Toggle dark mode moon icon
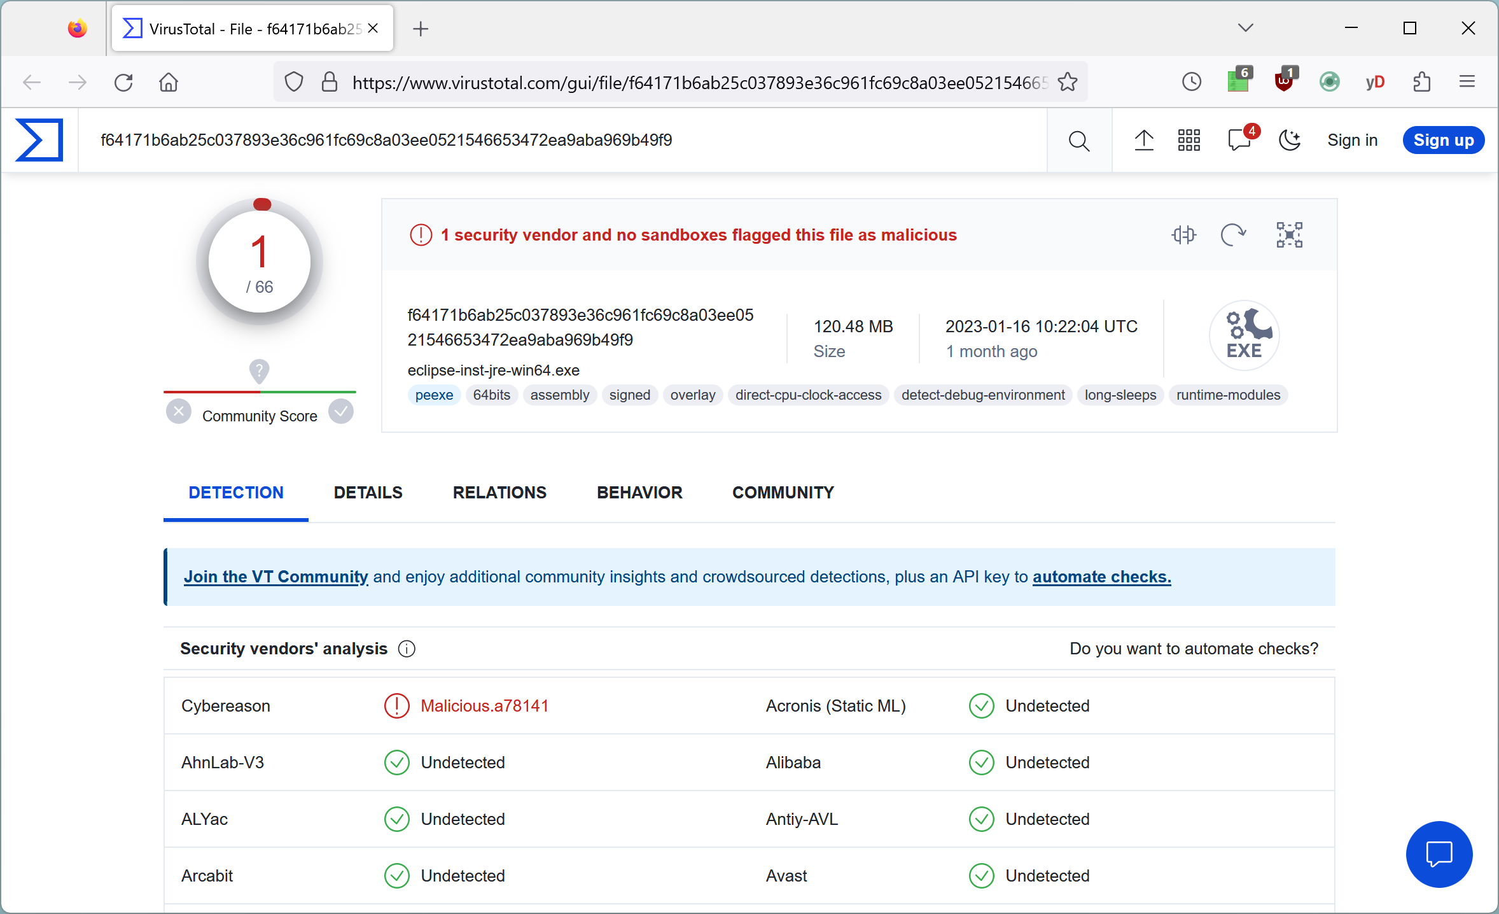Screen dimensions: 1499x914 [x=1290, y=140]
